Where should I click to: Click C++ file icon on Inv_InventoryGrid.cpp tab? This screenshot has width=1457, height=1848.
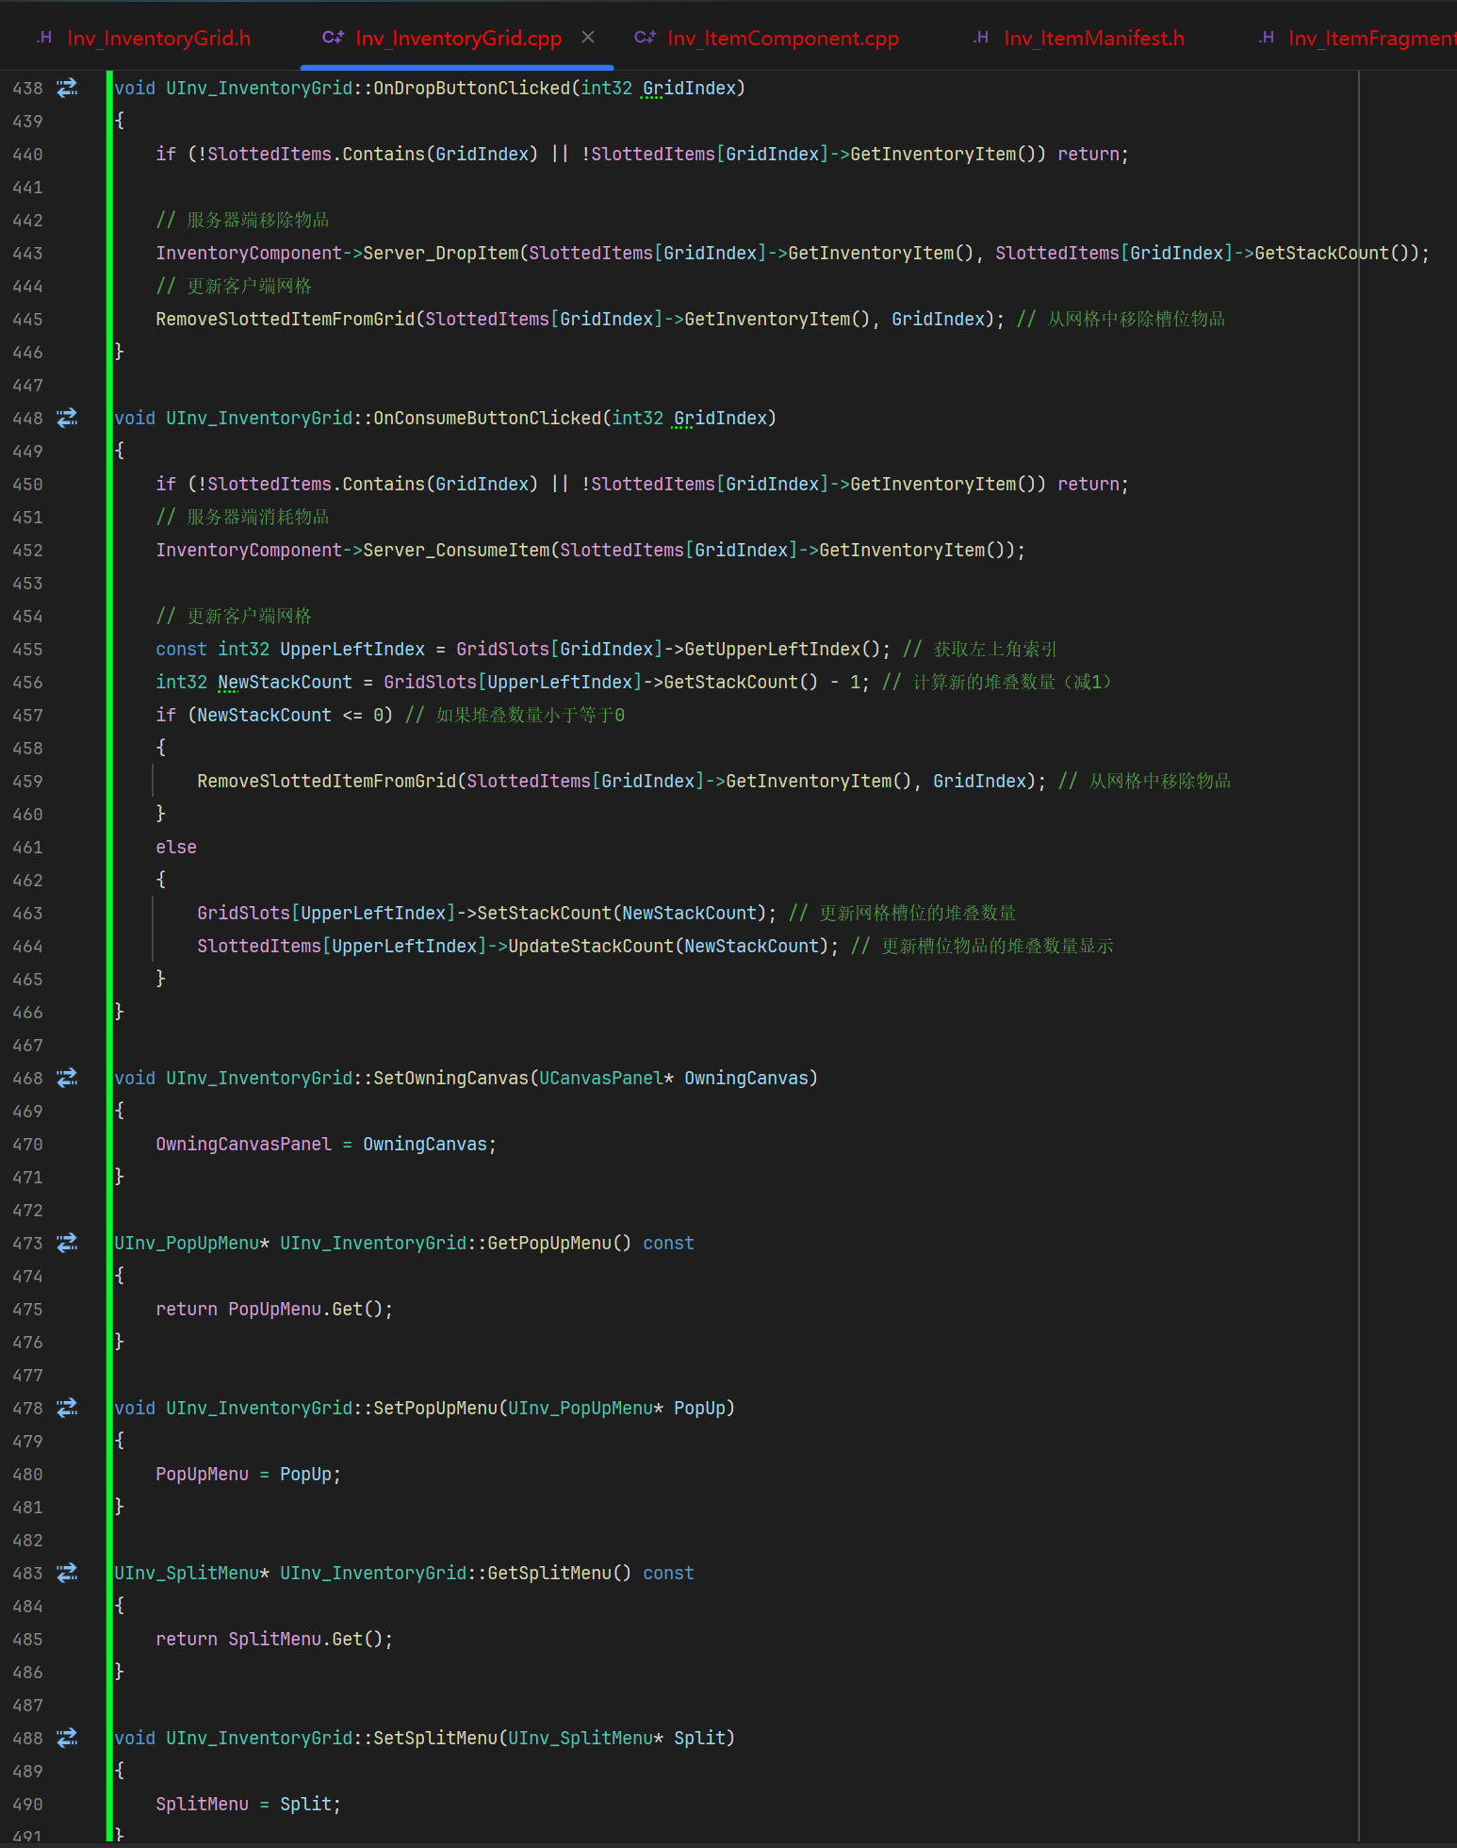click(x=333, y=38)
